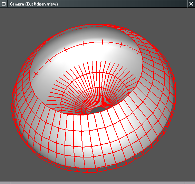The width and height of the screenshot is (195, 184).
Task: Click the small left segment of the bottom status bar
Action: point(5,183)
